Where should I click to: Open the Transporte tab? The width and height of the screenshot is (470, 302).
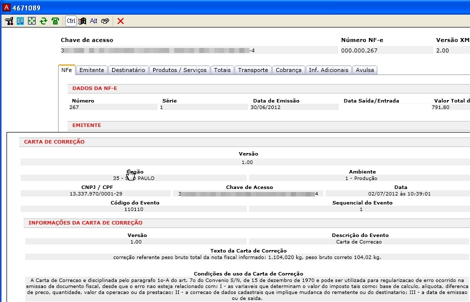tap(253, 70)
